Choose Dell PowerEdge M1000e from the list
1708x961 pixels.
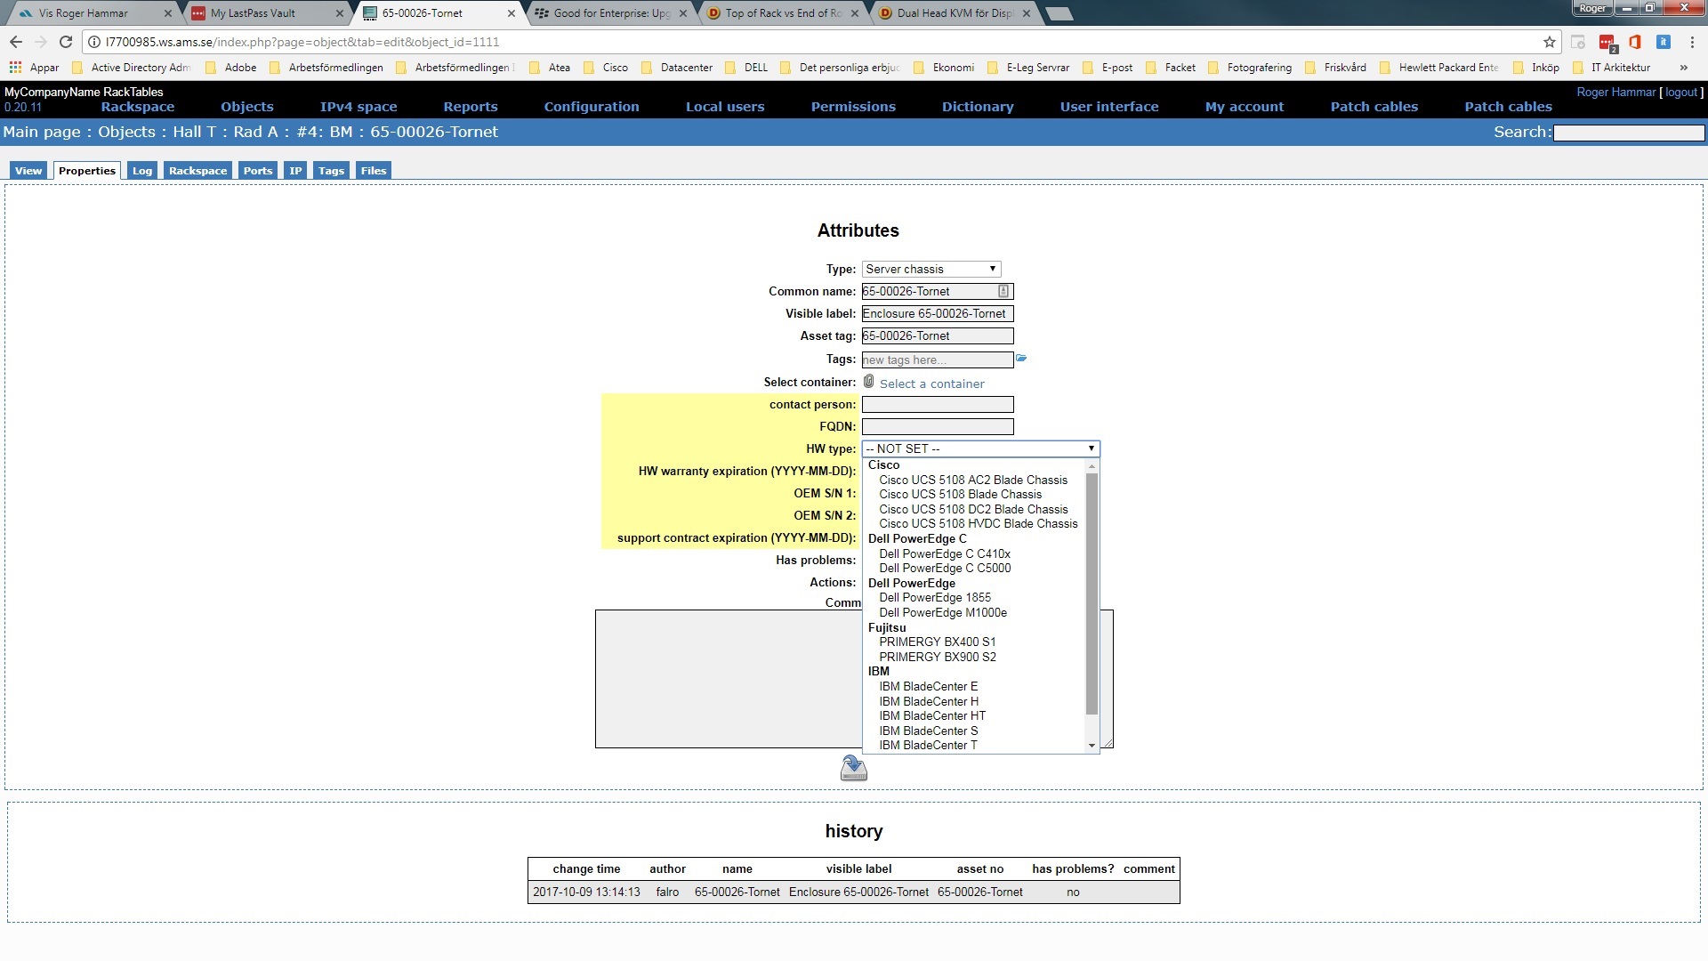(943, 612)
